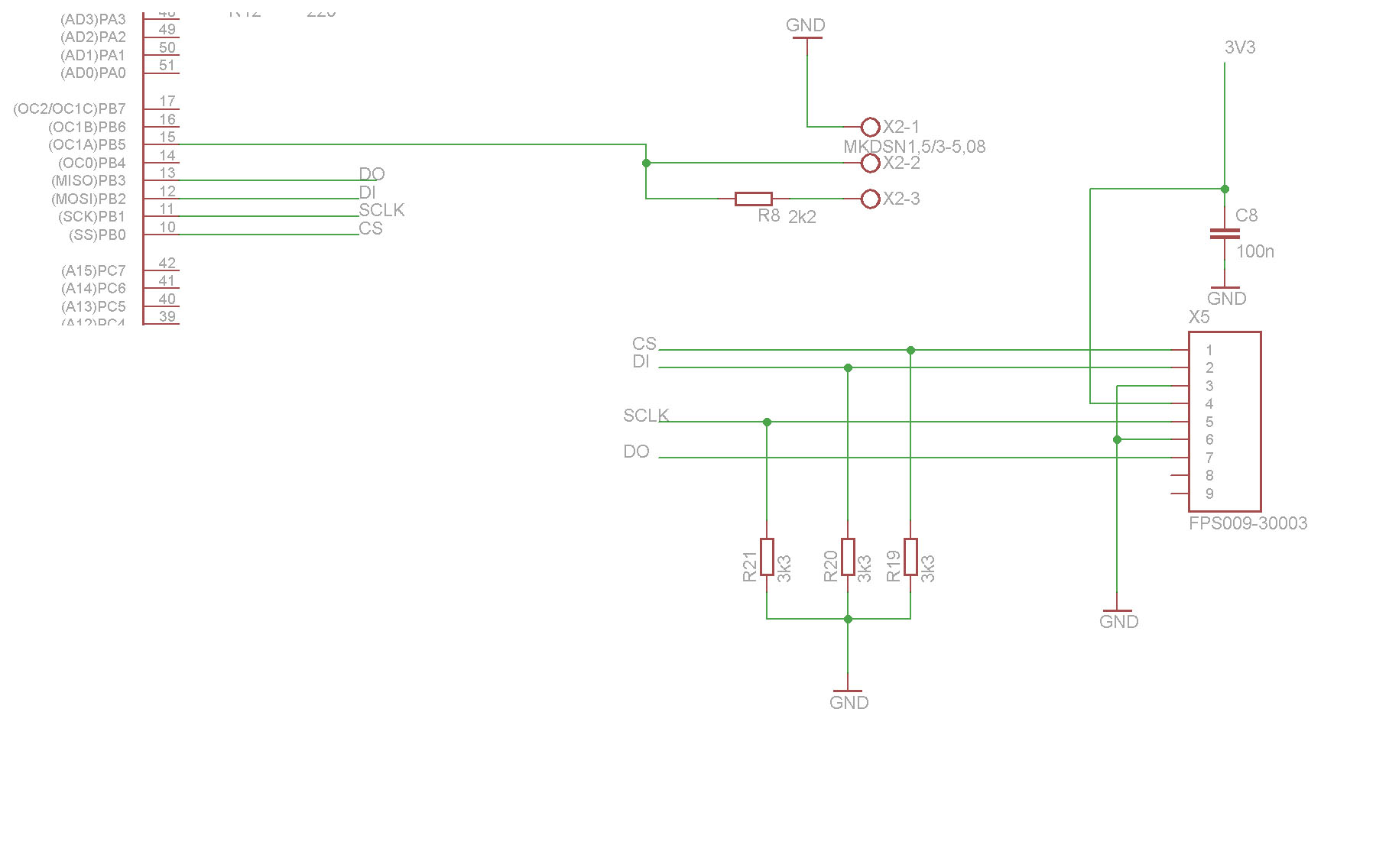
Task: Click the 3V3 junction dot above C8
Action: pyautogui.click(x=1225, y=189)
